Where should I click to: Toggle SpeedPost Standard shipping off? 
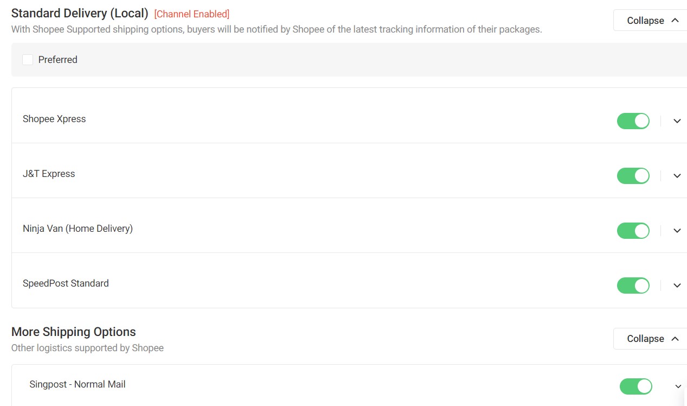(x=633, y=286)
